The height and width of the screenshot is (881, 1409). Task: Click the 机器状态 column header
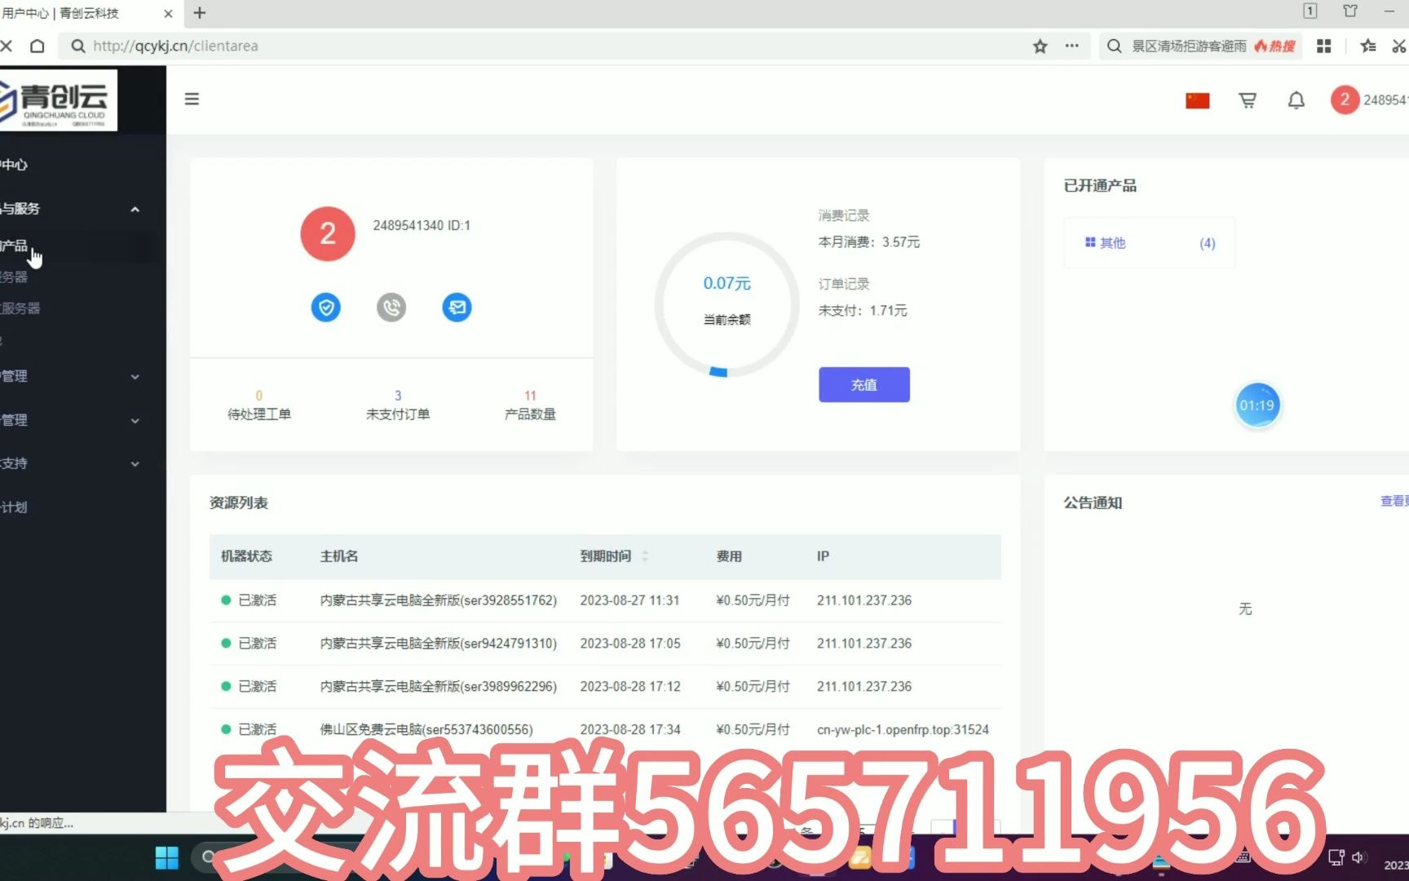(246, 556)
